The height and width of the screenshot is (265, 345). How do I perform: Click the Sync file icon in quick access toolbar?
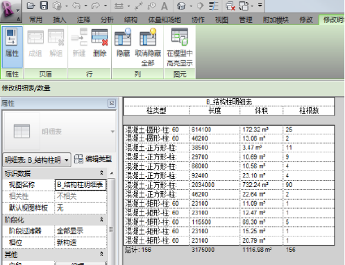pos(57,6)
